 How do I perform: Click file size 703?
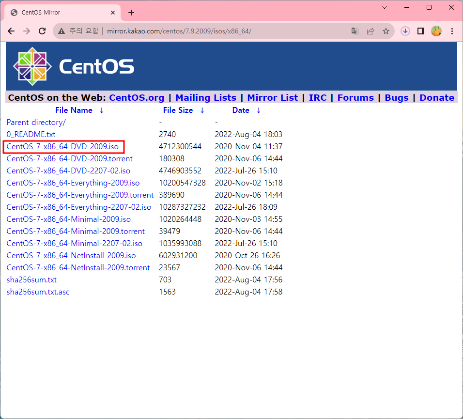pos(165,279)
